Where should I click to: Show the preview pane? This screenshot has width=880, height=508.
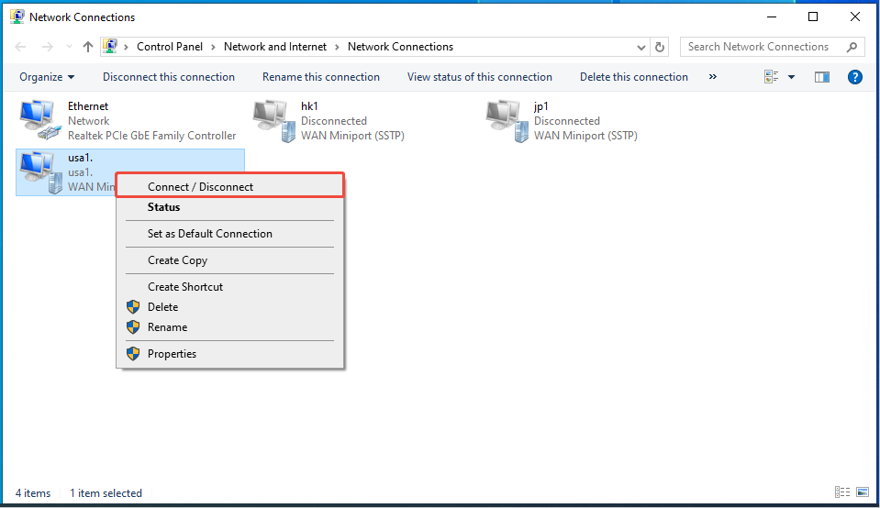822,77
